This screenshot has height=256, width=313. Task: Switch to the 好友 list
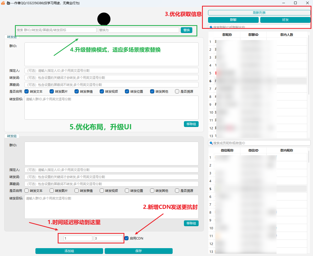click(x=285, y=20)
